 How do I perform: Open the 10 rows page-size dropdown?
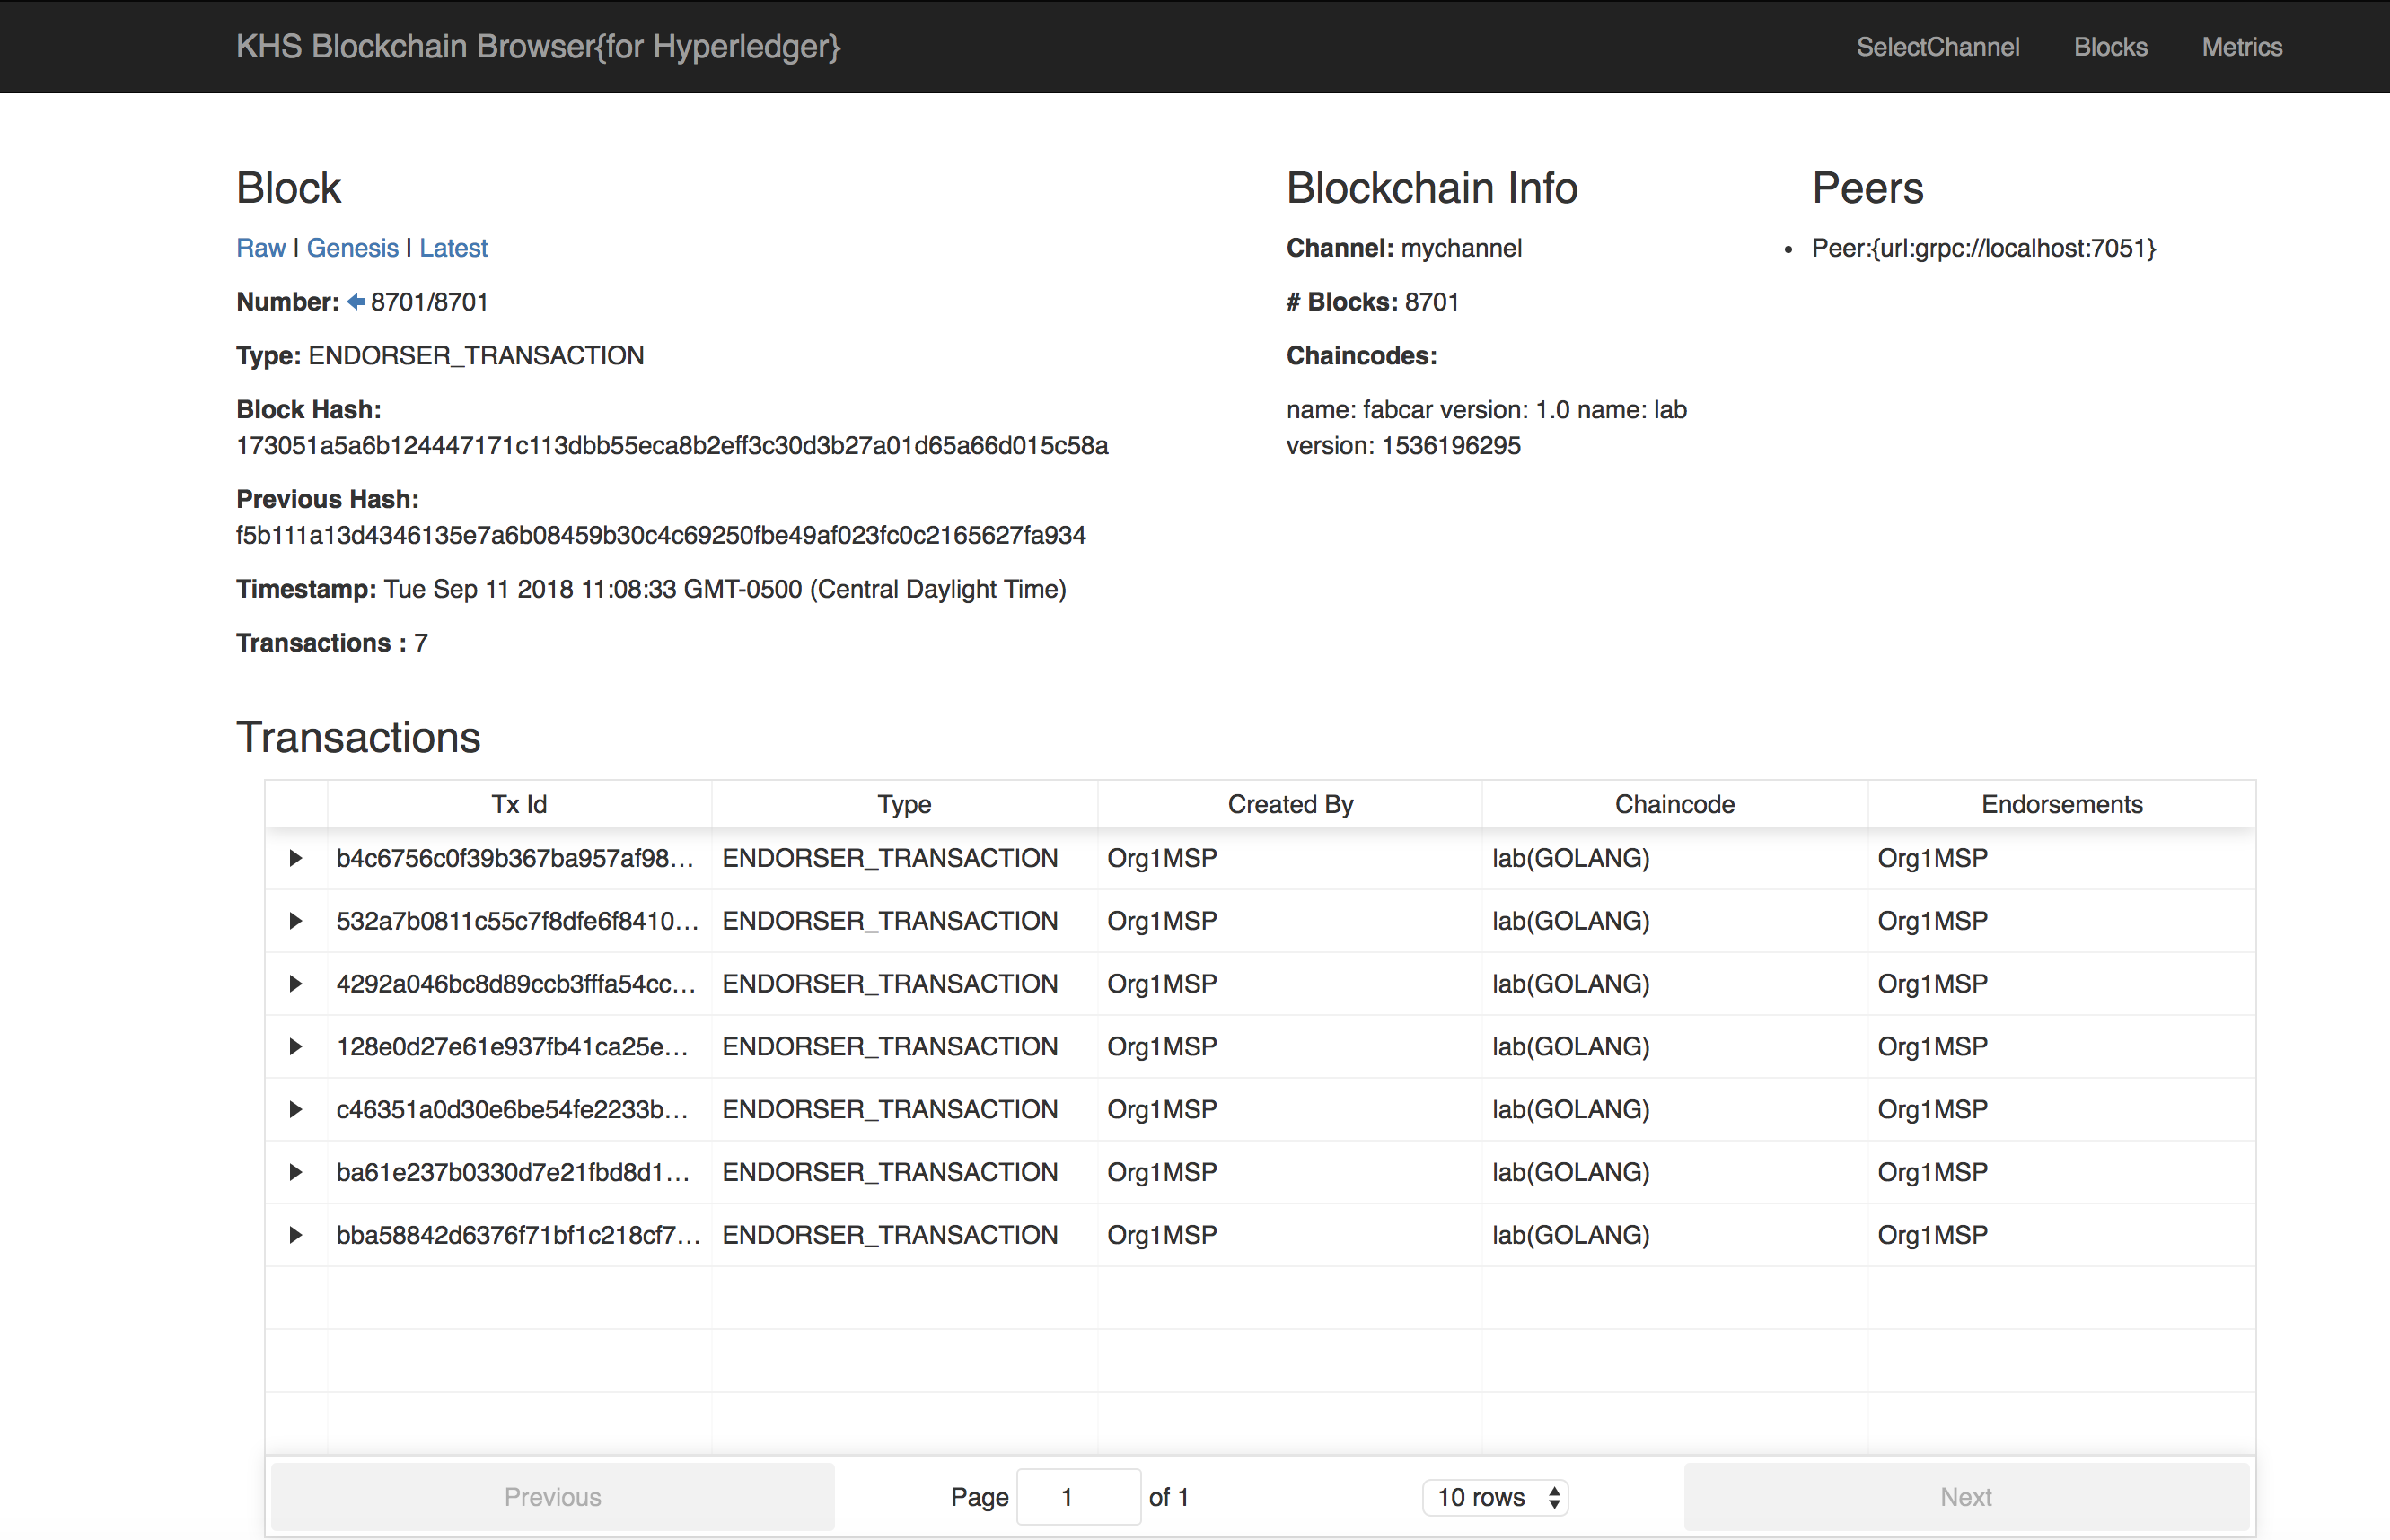1495,1497
